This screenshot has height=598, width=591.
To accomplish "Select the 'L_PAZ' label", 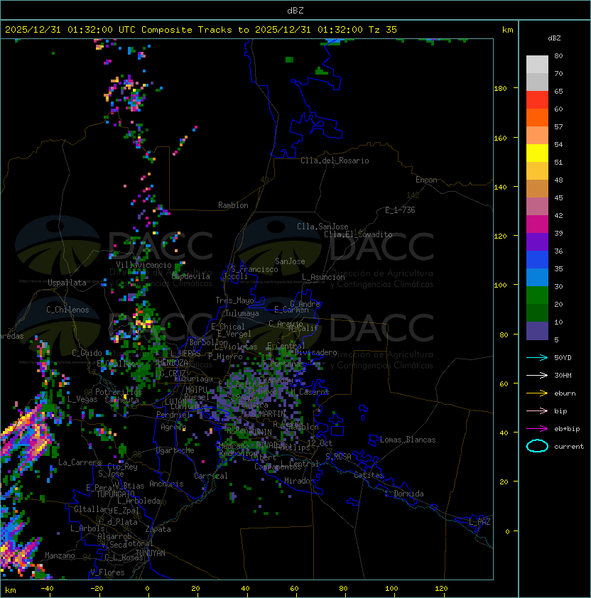I will pyautogui.click(x=479, y=522).
